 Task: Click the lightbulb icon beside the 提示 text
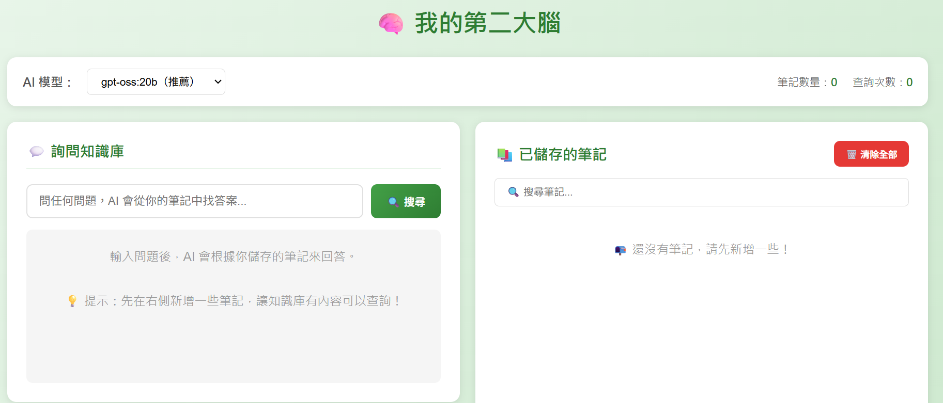(72, 301)
